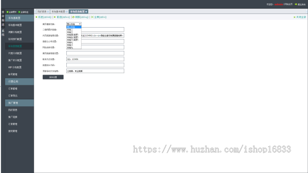Click the 刷新 refresh icon
The image size is (308, 173).
pyautogui.click(x=74, y=17)
